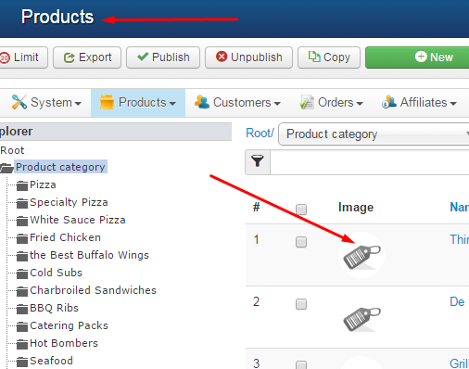Select the Seafood folder icon
The image size is (469, 369).
pyautogui.click(x=22, y=362)
